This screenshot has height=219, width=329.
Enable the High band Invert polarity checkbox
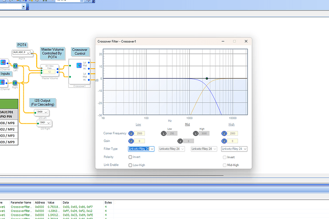(x=225, y=157)
